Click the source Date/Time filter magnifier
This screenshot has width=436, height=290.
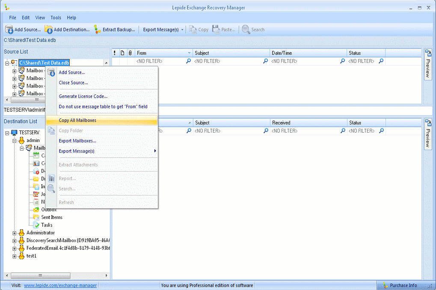click(x=343, y=61)
